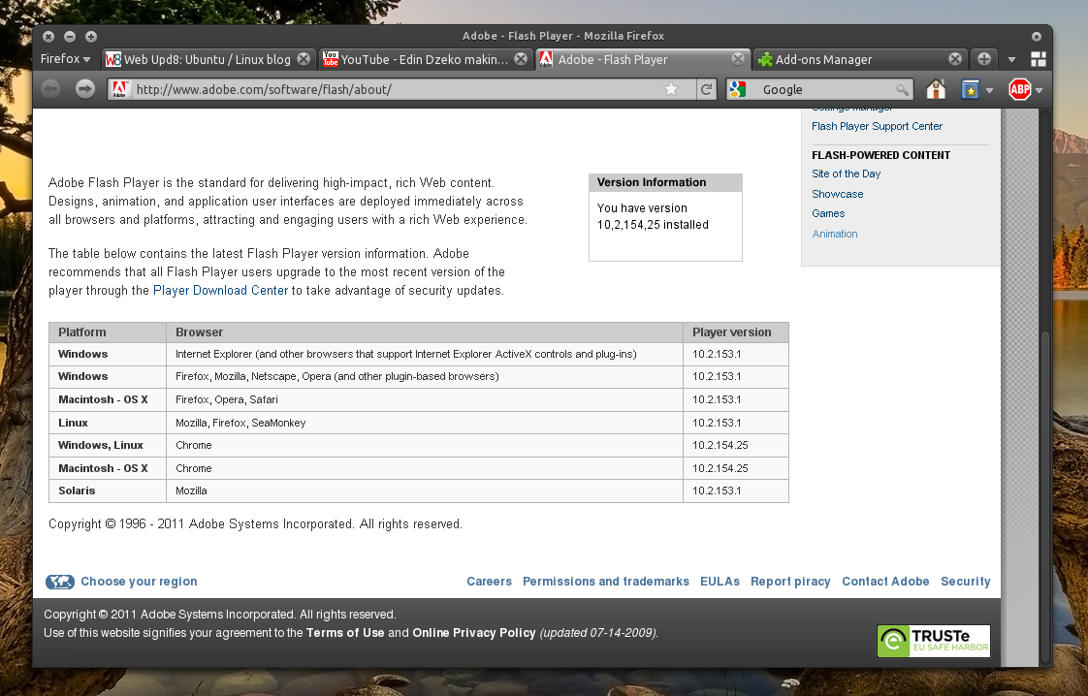1088x696 pixels.
Task: Open the Firefox menu button
Action: [x=65, y=59]
